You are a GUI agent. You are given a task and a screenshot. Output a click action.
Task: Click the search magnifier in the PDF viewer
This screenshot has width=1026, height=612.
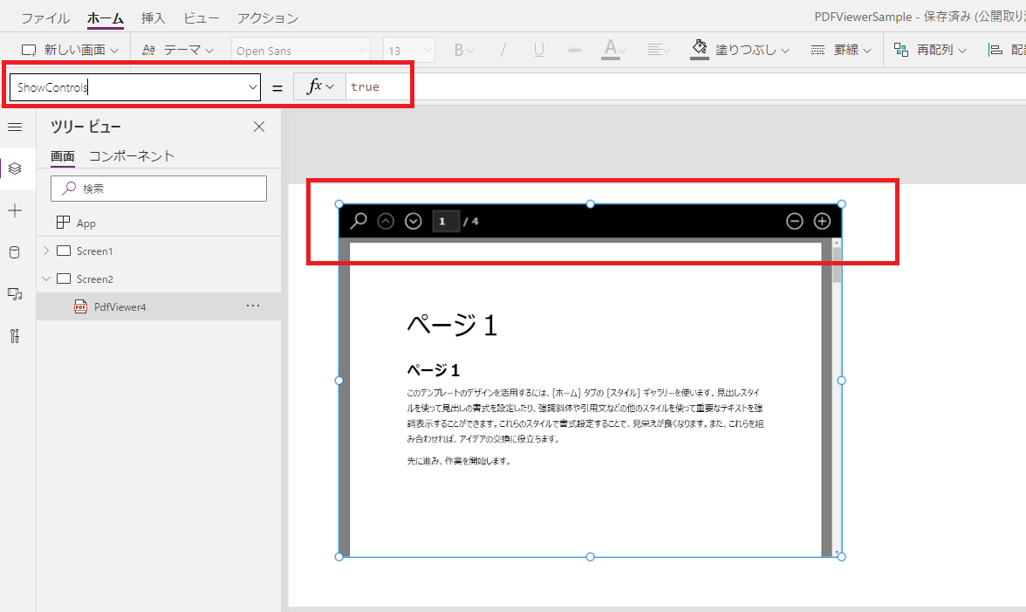(358, 221)
